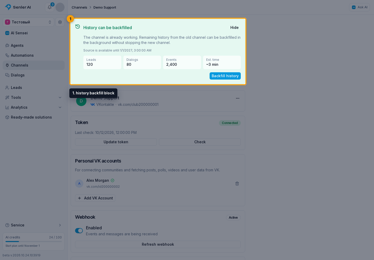This screenshot has width=374, height=260.
Task: Expand the Tools menu section
Action: click(34, 97)
